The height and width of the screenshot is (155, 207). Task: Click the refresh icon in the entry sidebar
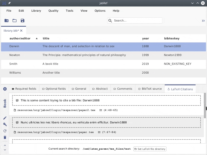tap(5, 131)
